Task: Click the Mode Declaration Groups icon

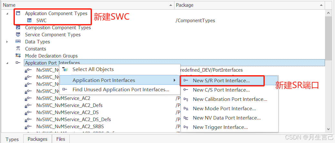Action: click(18, 56)
